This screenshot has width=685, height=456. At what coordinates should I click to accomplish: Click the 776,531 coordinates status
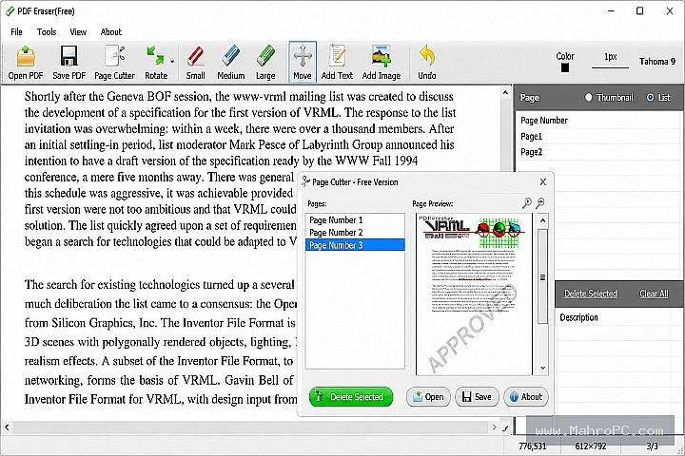pyautogui.click(x=532, y=446)
